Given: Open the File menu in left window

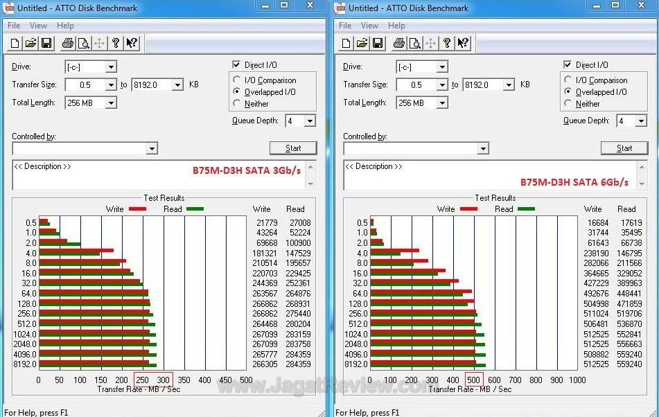Looking at the screenshot, I should (x=14, y=26).
